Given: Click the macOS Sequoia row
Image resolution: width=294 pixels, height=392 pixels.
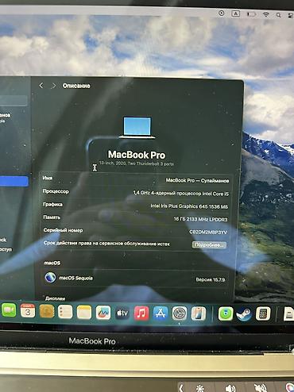Looking at the screenshot, I should click(x=135, y=278).
